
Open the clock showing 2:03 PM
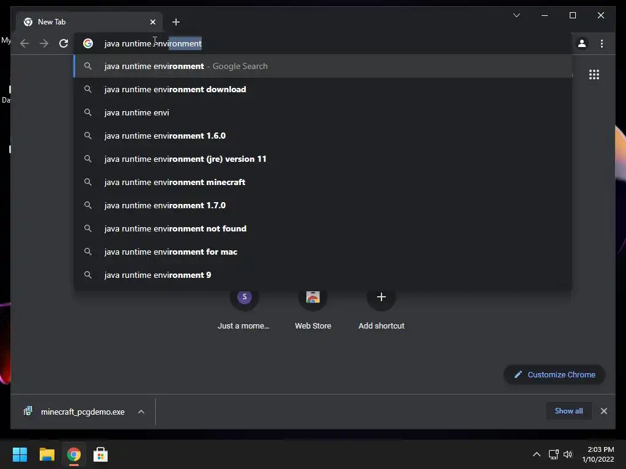point(598,454)
